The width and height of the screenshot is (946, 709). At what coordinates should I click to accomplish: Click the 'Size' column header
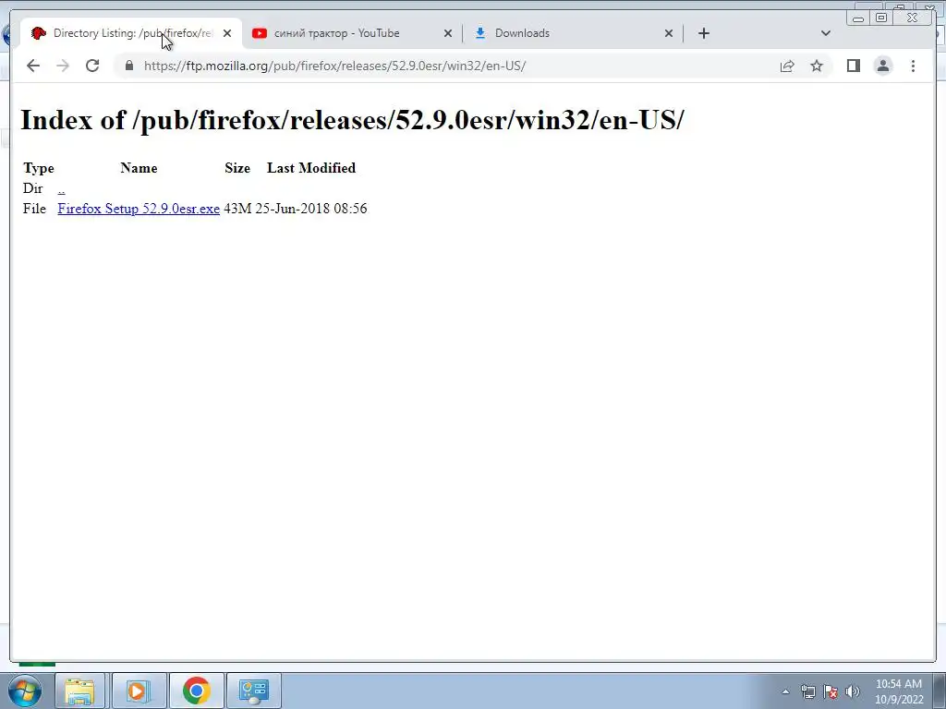[237, 168]
